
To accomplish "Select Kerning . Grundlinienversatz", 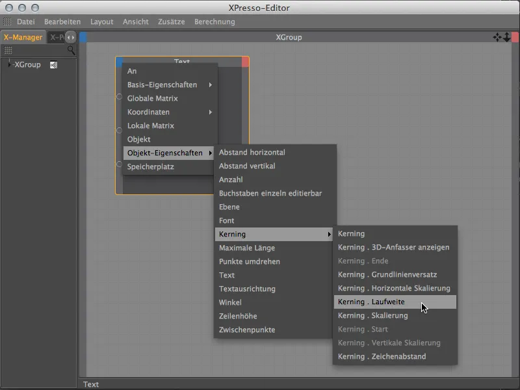I will click(x=395, y=274).
